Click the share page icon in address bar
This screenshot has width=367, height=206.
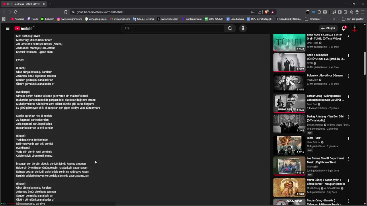259,12
